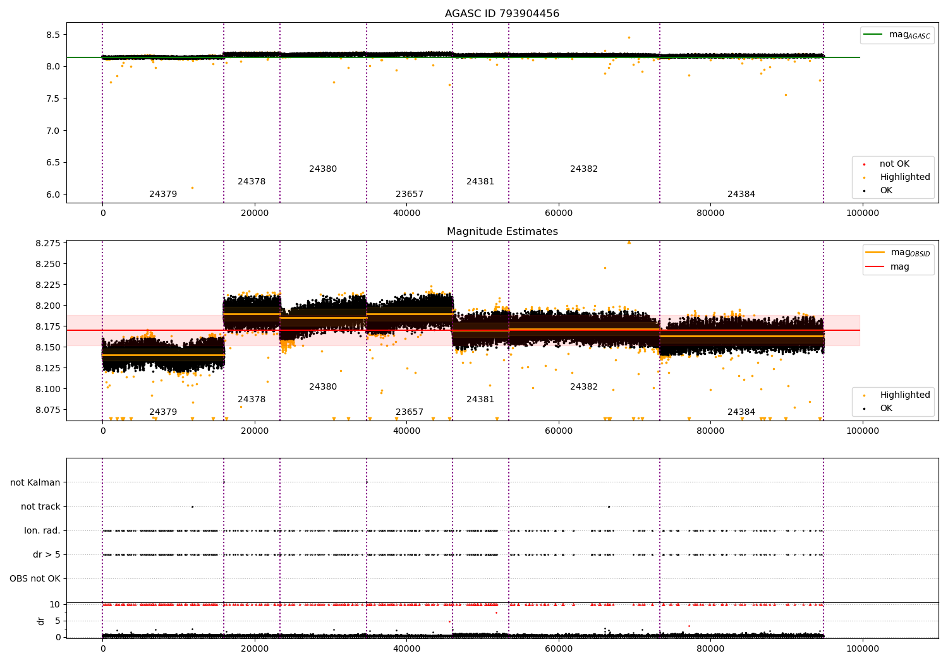Click the 8.5 y-tick label in top plot
948x663 pixels.
pos(53,35)
